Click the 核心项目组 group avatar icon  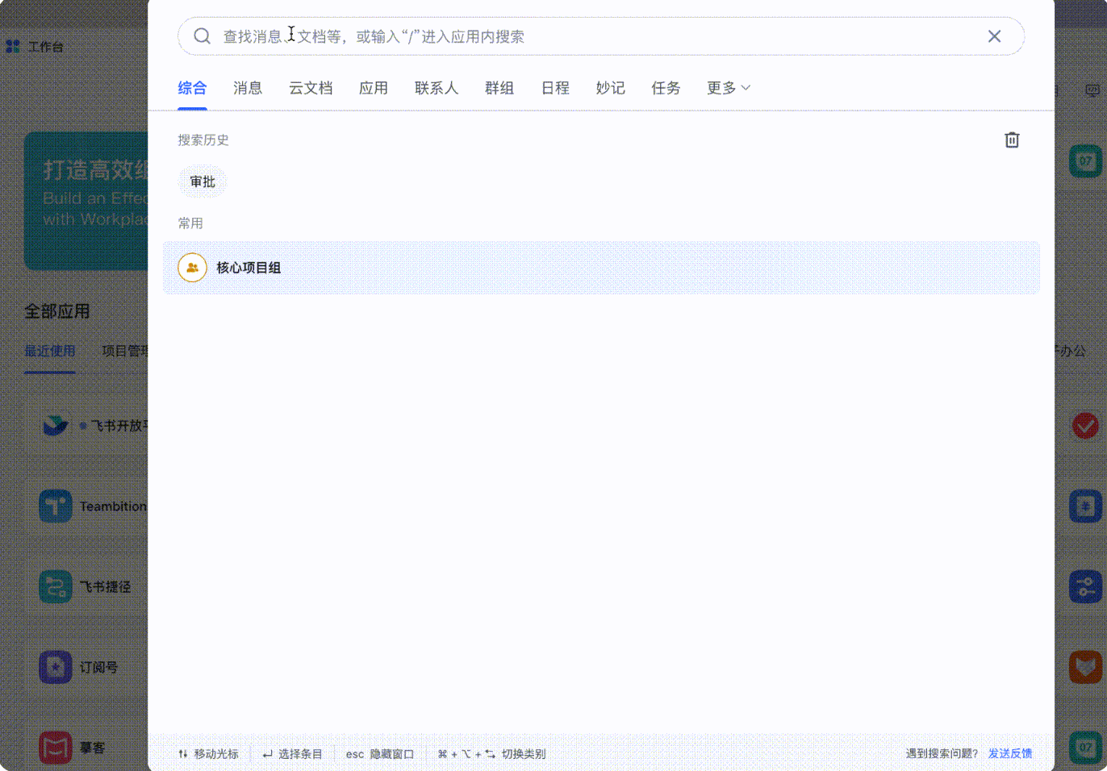click(191, 267)
